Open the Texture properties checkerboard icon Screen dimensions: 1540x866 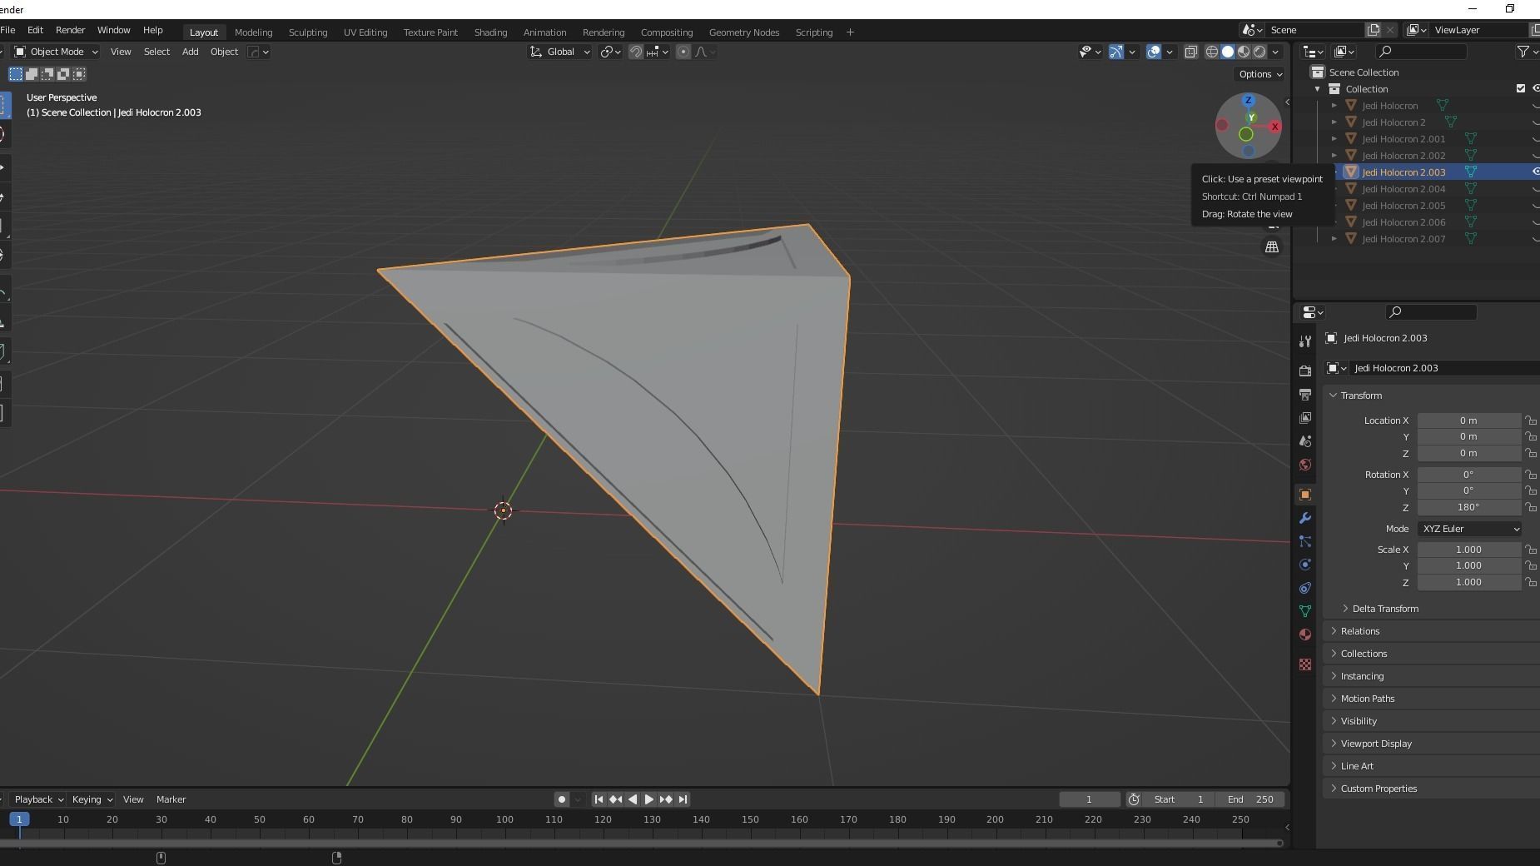pyautogui.click(x=1305, y=664)
